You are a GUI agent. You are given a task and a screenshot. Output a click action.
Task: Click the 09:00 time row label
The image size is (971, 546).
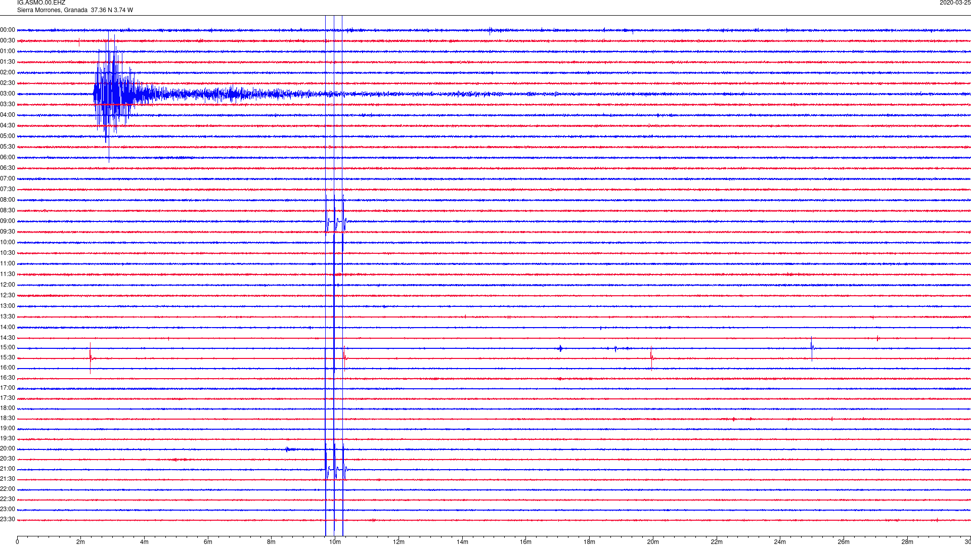(x=8, y=221)
